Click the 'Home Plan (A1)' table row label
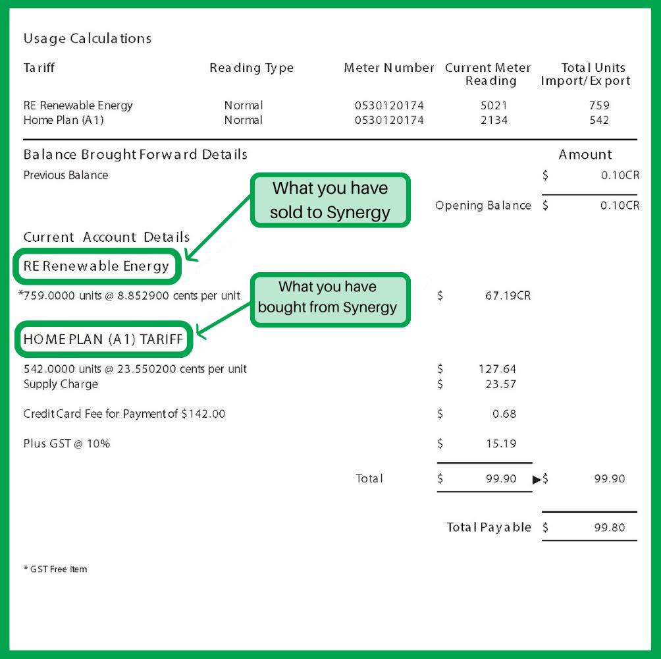This screenshot has height=659, width=661. pyautogui.click(x=64, y=120)
